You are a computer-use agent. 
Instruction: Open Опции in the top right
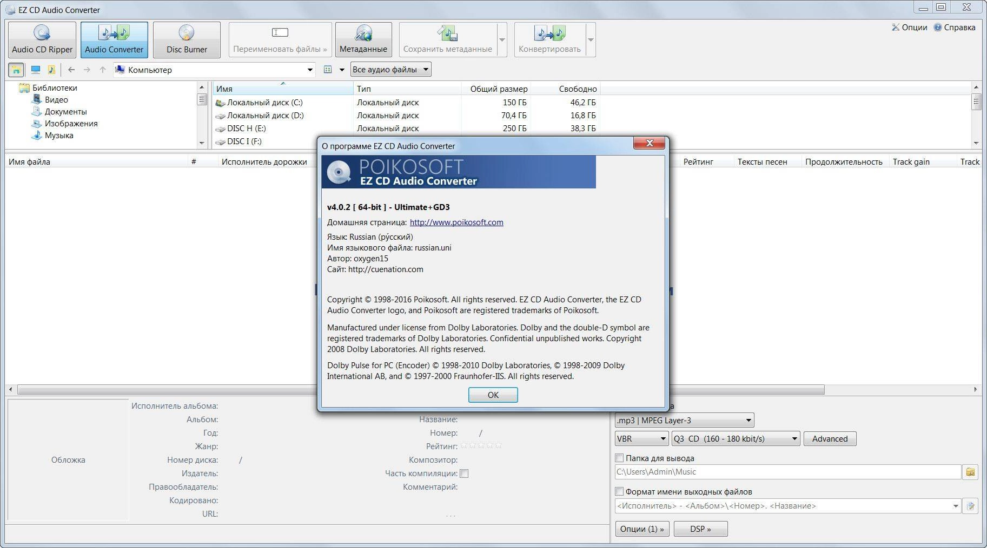coord(909,28)
